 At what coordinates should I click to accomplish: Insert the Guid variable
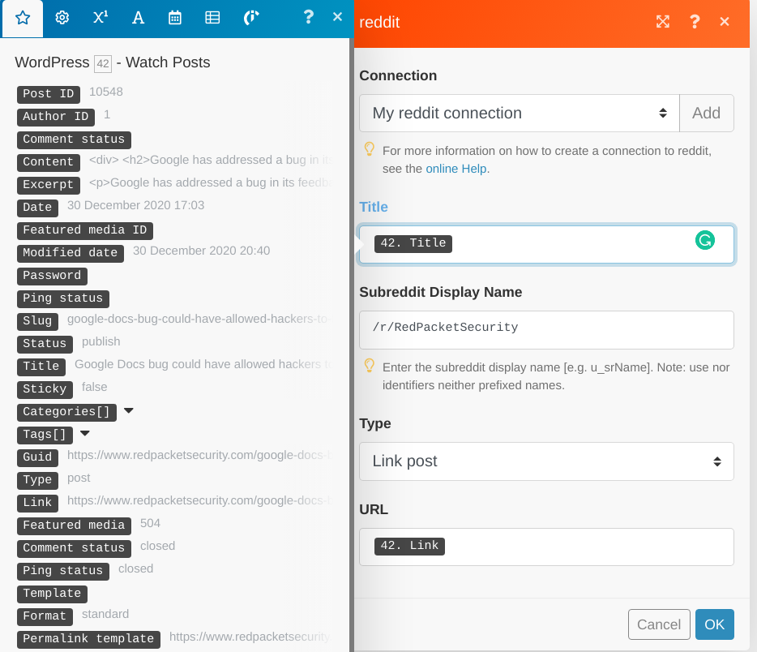coord(37,457)
